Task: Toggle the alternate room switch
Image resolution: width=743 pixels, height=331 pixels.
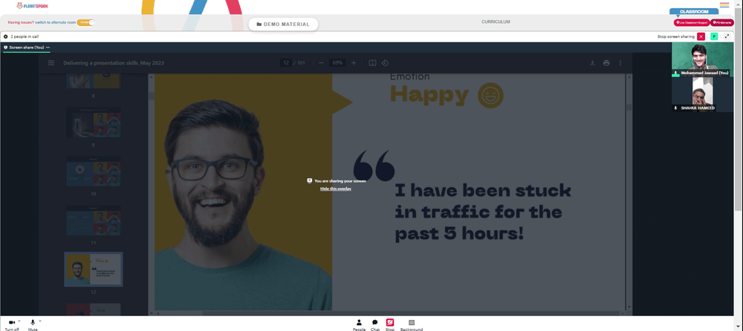Action: pyautogui.click(x=86, y=22)
